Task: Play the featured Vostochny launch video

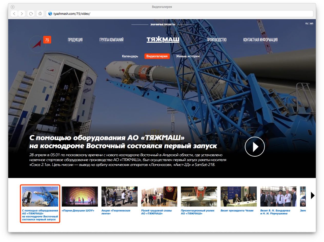Action: pyautogui.click(x=255, y=147)
